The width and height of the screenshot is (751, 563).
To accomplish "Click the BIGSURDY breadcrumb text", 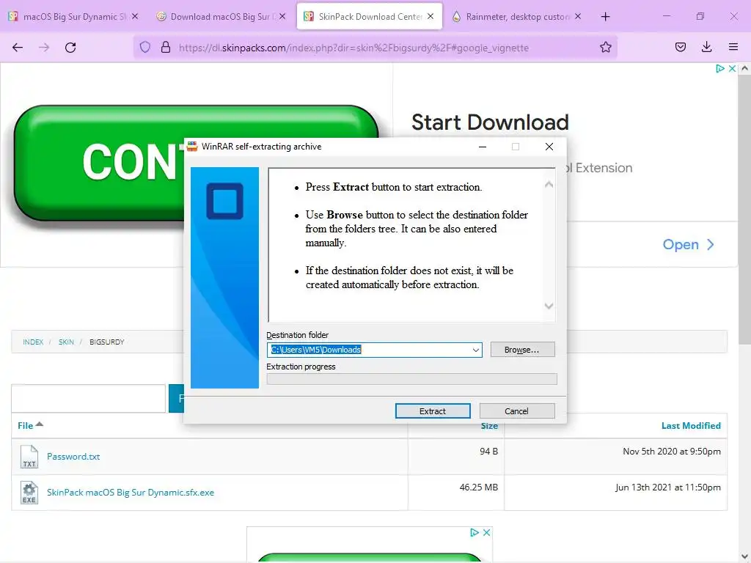I will pos(107,342).
